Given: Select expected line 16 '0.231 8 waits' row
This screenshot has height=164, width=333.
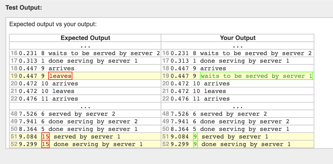Looking at the screenshot, I should [85, 53].
